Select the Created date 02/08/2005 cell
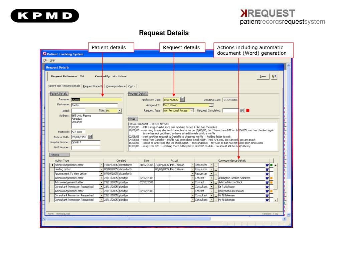The height and width of the screenshot is (256, 342). (111, 169)
